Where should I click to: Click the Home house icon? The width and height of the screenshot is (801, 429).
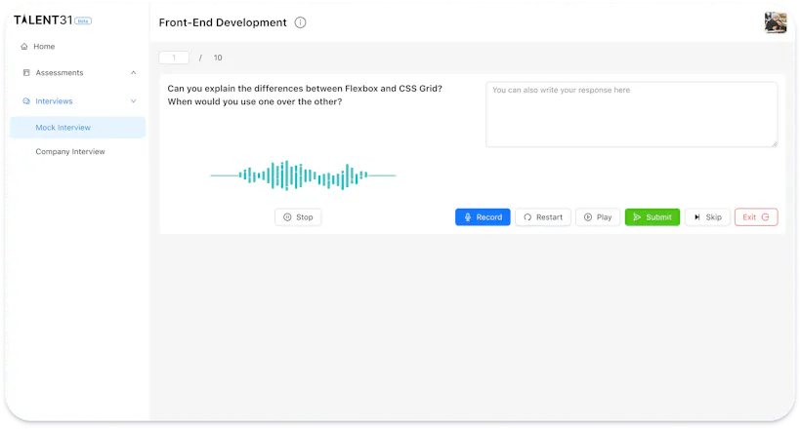(24, 47)
